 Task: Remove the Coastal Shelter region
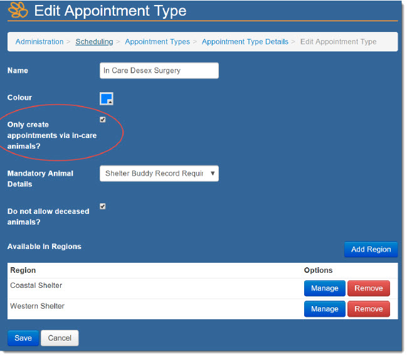click(x=368, y=289)
